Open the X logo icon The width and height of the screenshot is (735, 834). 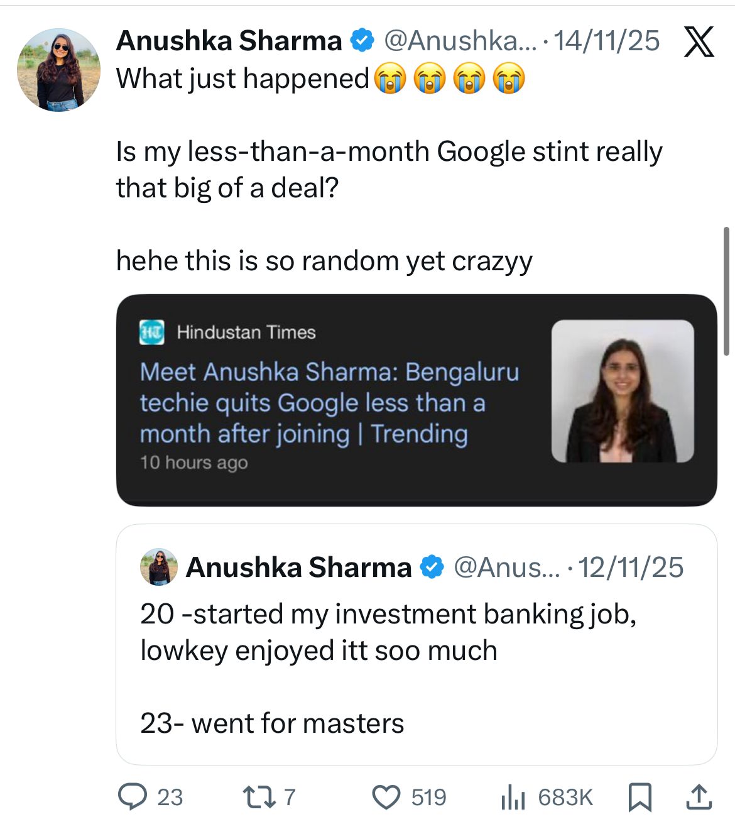click(x=698, y=41)
